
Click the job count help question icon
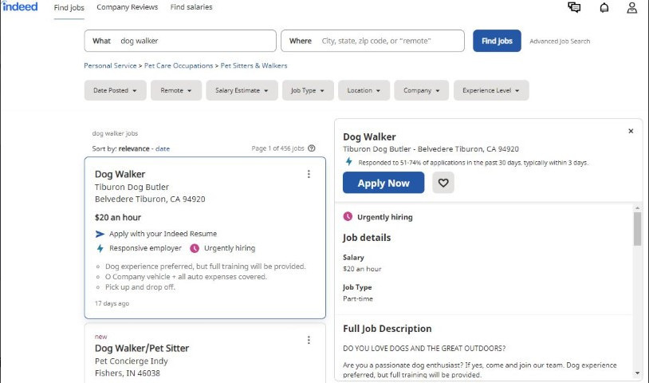click(312, 148)
